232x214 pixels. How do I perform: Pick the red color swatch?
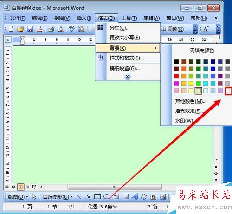point(176,76)
